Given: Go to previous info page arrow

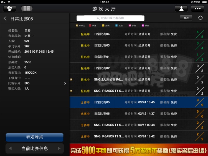Looking at the screenshot, I should pos(10,149).
